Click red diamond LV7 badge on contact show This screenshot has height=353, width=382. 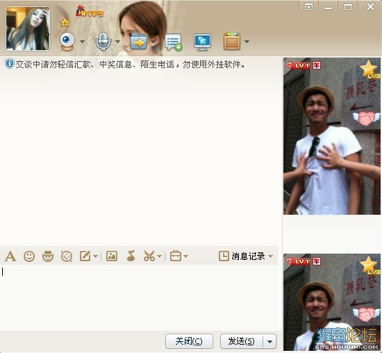tap(298, 65)
